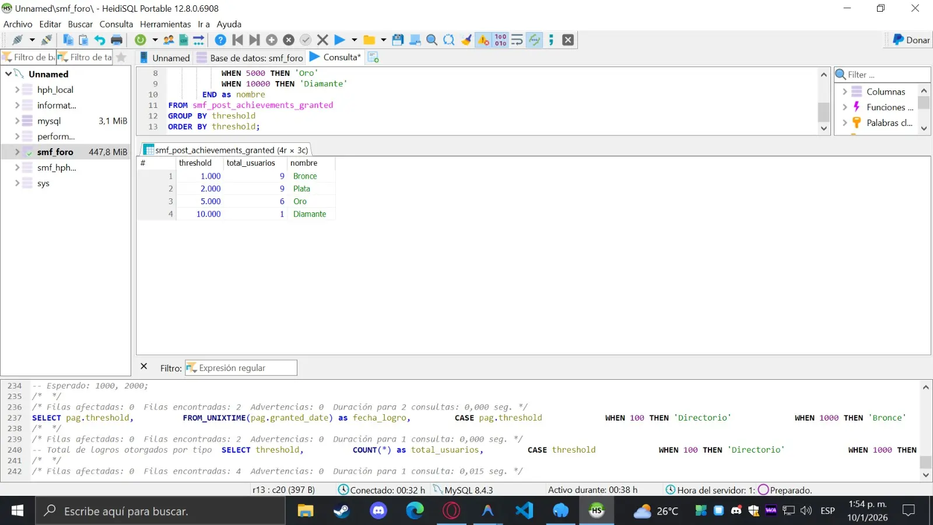Screen dimensions: 933x525
Task: Select smf_post_achievements_granted result tab
Action: (226, 150)
